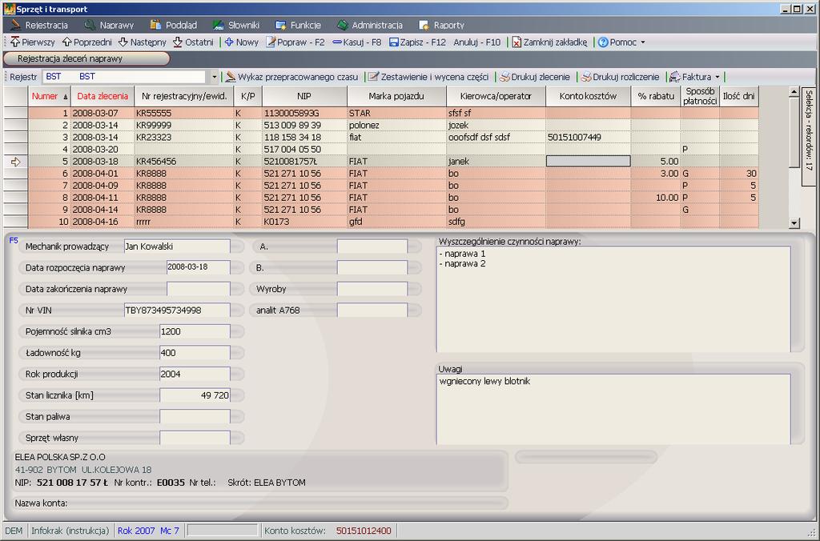Go to first record with Pierwszy
The image size is (820, 541).
tap(32, 42)
